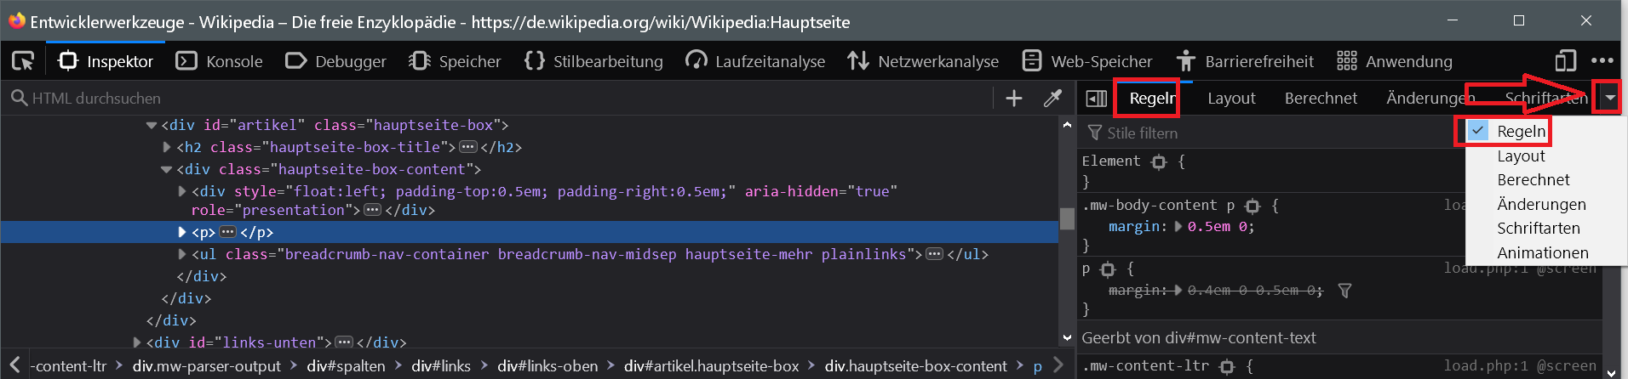Select the Layout sidebar tab
This screenshot has height=379, width=1628.
[x=1231, y=99]
